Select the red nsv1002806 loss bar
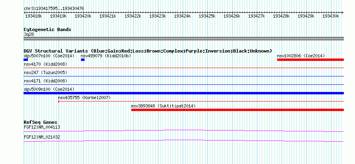 click(x=310, y=60)
